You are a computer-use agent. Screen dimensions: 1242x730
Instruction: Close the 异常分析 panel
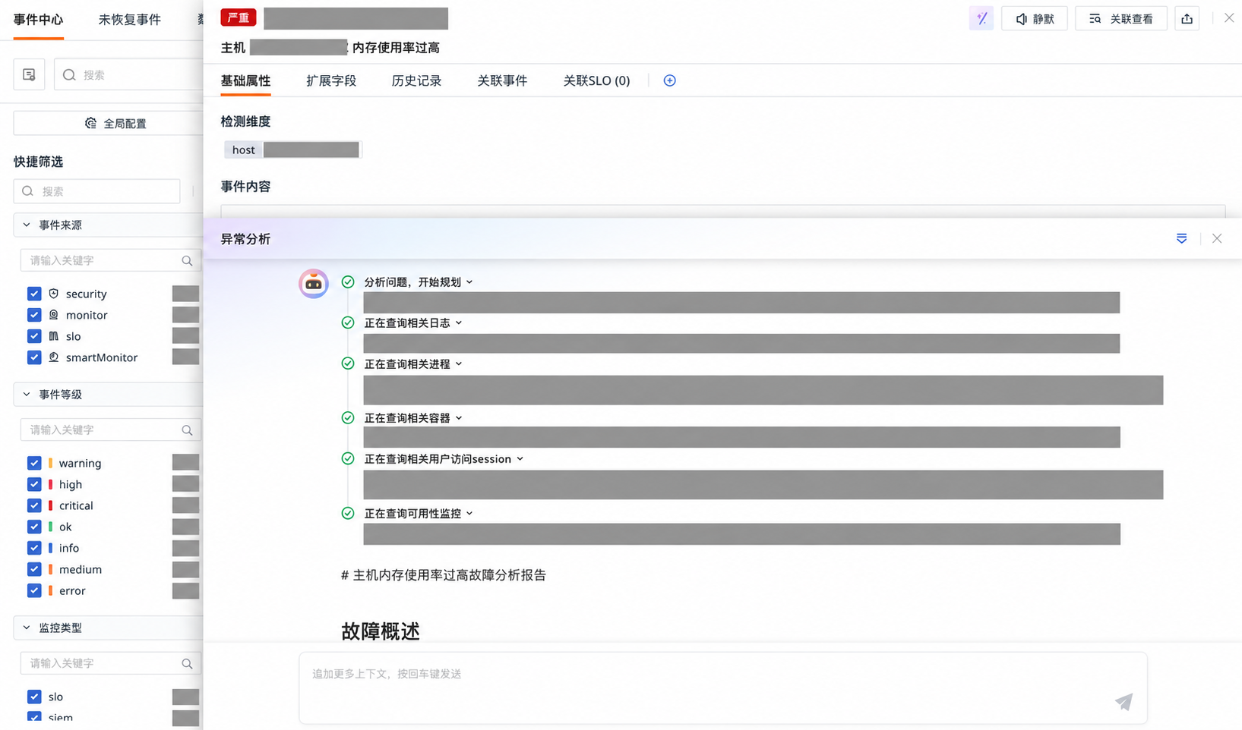pyautogui.click(x=1217, y=238)
